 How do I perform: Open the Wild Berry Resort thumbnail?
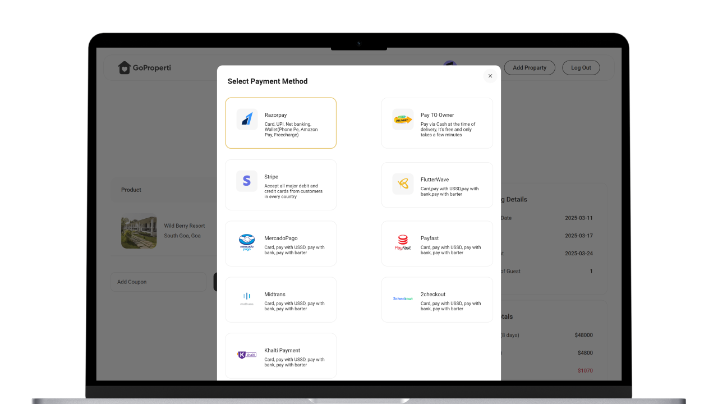coord(139,231)
